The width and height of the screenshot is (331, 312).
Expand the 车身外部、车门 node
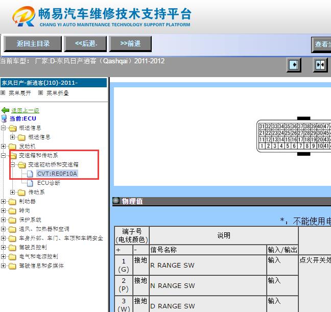(3, 238)
